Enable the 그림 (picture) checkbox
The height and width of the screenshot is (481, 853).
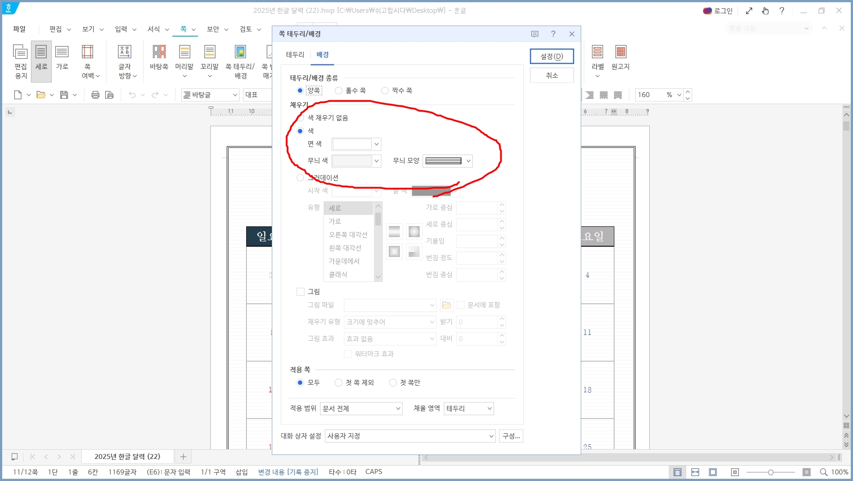click(301, 292)
